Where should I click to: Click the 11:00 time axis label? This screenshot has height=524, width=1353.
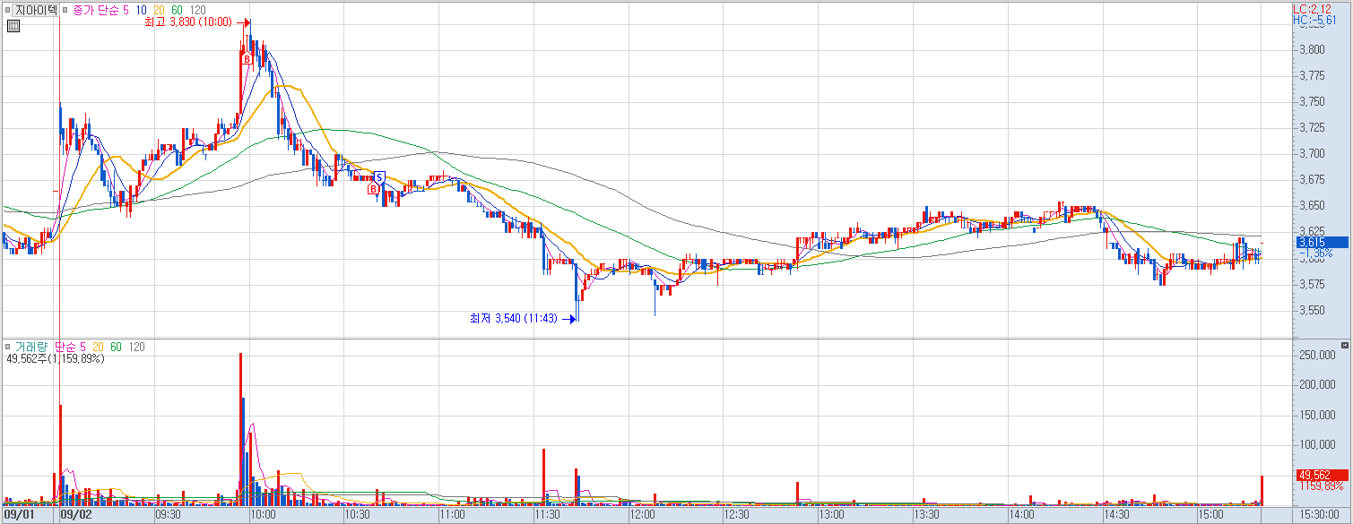(x=452, y=515)
